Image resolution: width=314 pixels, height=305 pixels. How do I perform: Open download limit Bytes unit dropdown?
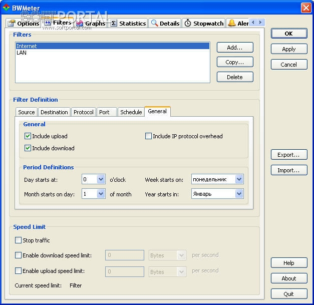[181, 255]
